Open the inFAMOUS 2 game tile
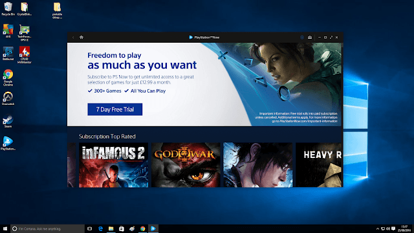The width and height of the screenshot is (414, 233). click(114, 165)
